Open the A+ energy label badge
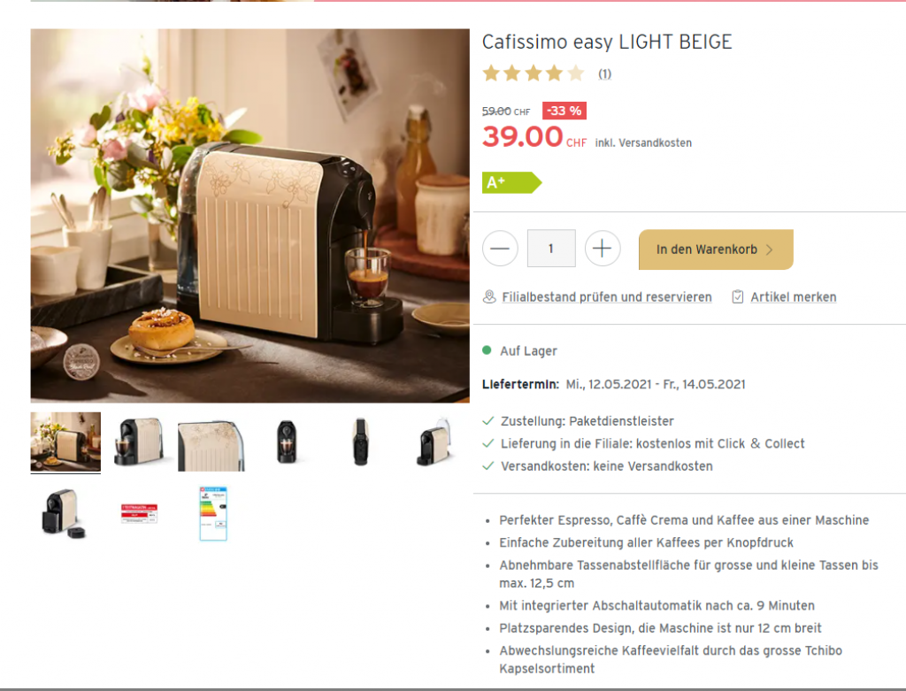 512,182
